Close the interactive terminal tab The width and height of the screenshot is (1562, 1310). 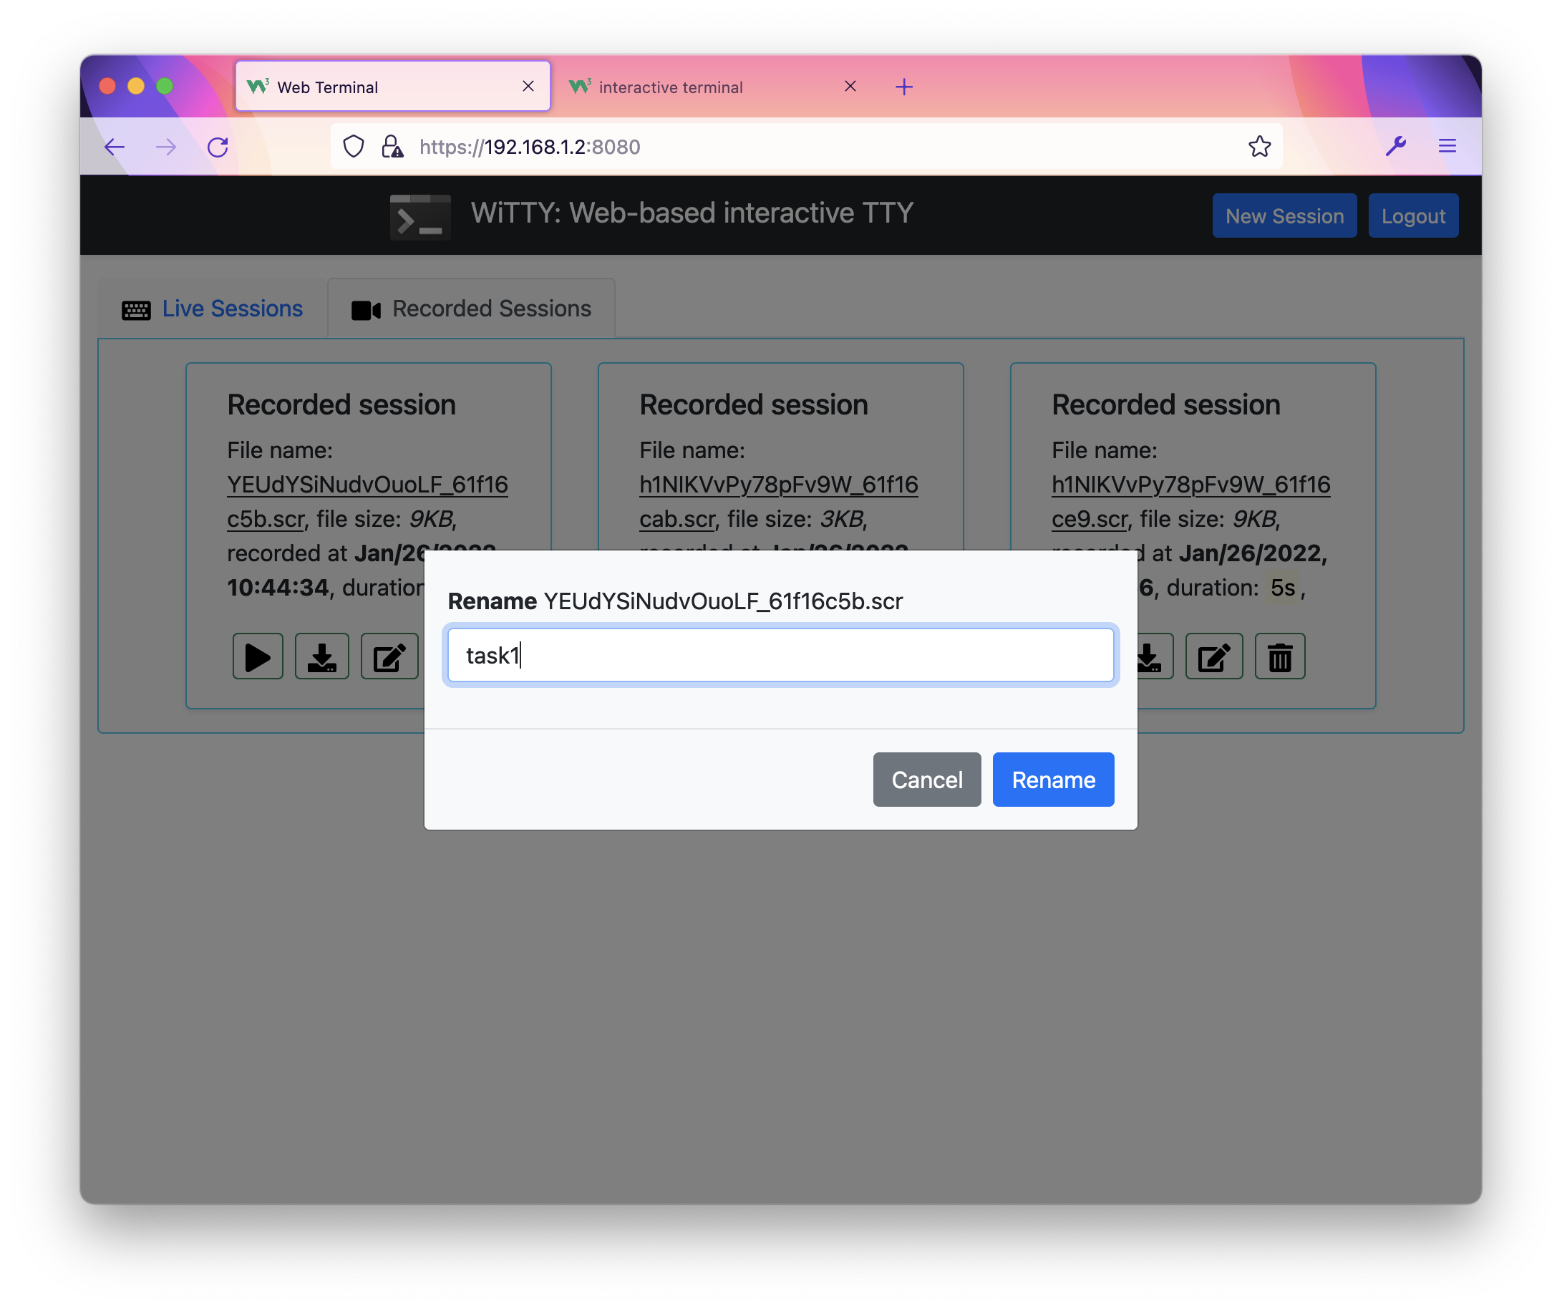tap(850, 87)
